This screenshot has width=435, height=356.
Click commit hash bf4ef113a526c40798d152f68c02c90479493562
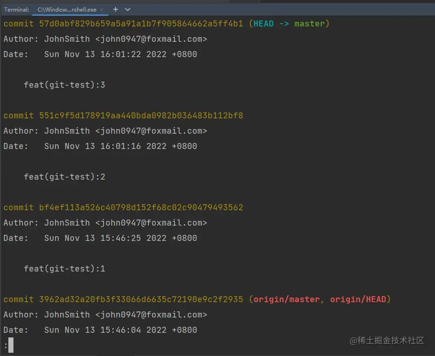(x=141, y=207)
